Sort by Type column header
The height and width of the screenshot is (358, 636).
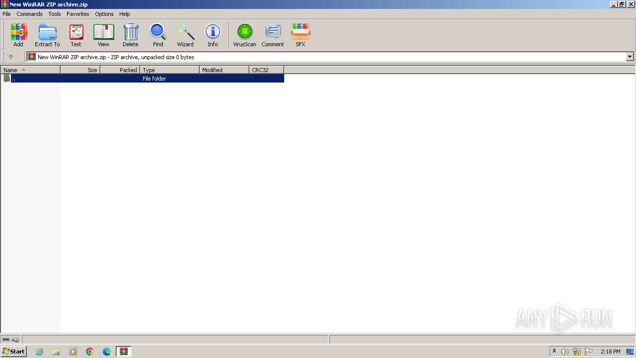(170, 70)
